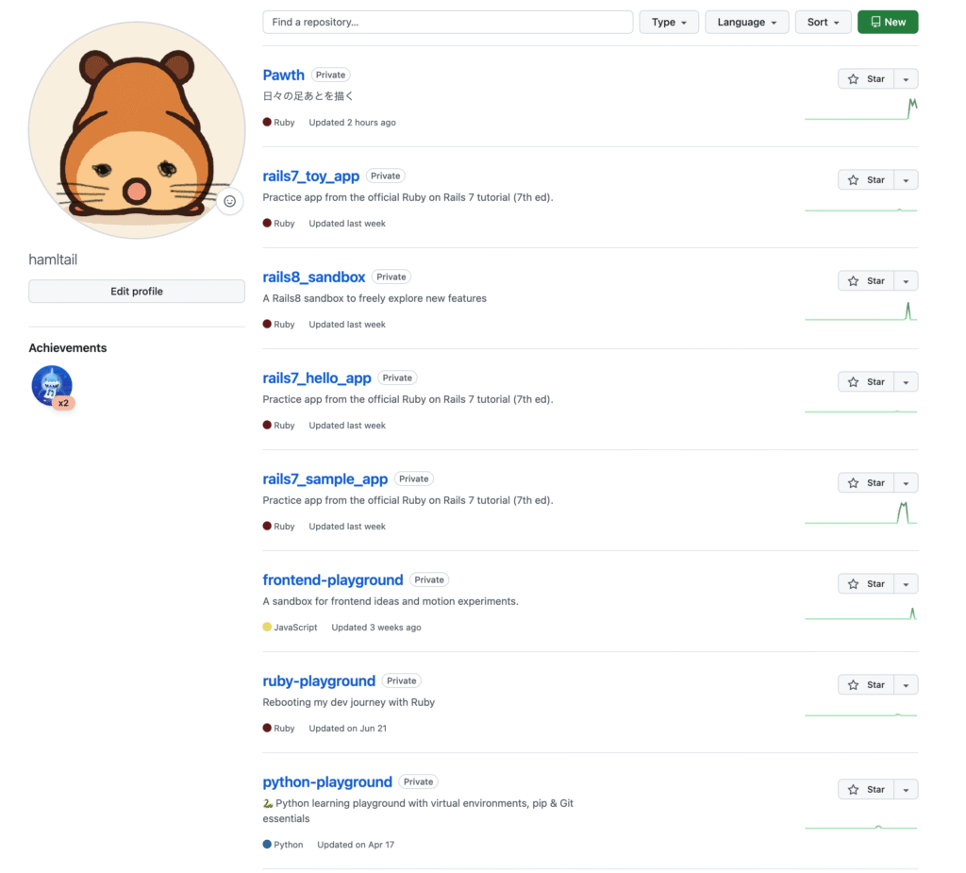Star the python-playground repository
Image resolution: width=966 pixels, height=873 pixels.
tap(866, 790)
